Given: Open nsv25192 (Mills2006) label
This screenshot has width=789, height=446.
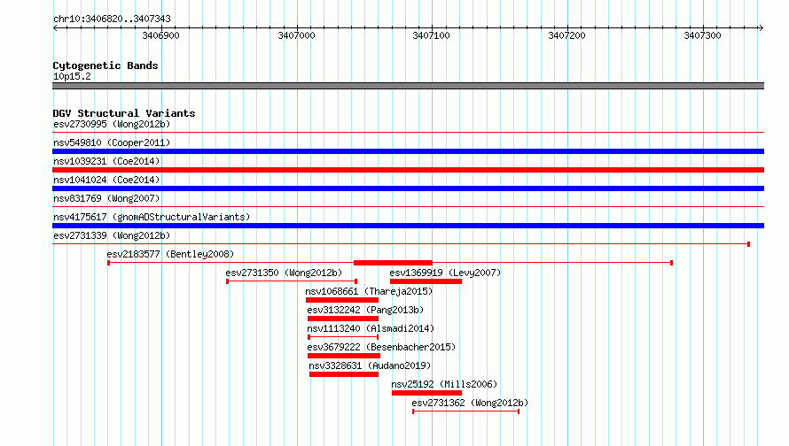Looking at the screenshot, I should (x=444, y=384).
